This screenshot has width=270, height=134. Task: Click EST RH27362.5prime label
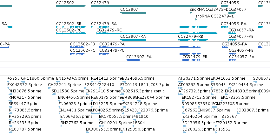click(x=77, y=123)
